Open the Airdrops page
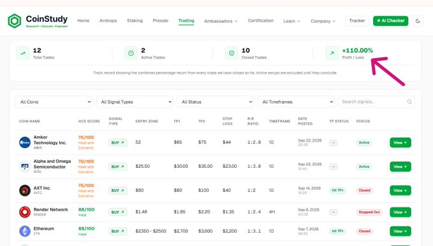Viewport: 433px width, 246px height. [x=108, y=21]
